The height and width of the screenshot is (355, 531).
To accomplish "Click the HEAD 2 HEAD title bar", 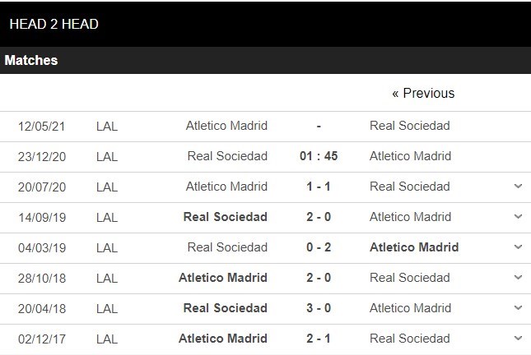I will click(54, 25).
